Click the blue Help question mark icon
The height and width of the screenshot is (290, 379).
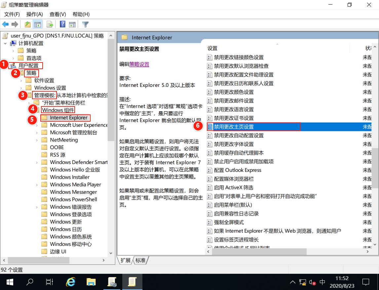pos(62,24)
